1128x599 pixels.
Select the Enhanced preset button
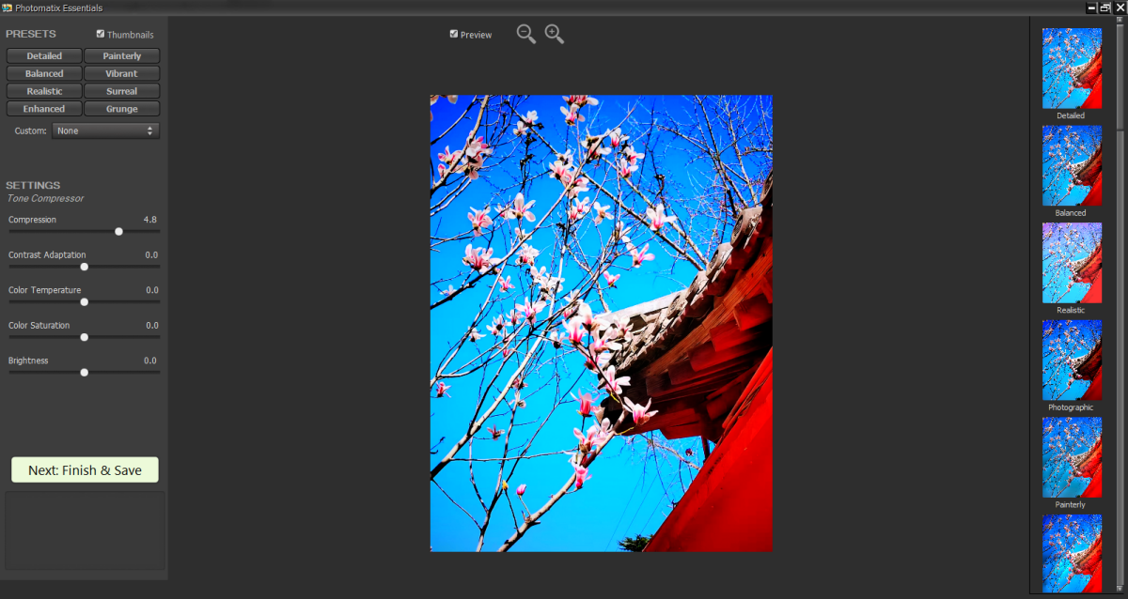click(x=44, y=109)
